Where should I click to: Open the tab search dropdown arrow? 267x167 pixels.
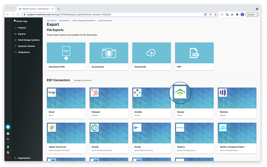tap(257, 9)
